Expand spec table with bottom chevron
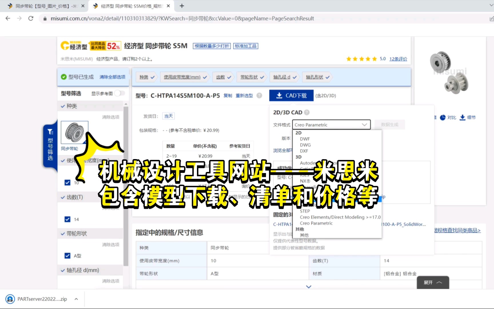The width and height of the screenshot is (494, 309). tap(309, 286)
